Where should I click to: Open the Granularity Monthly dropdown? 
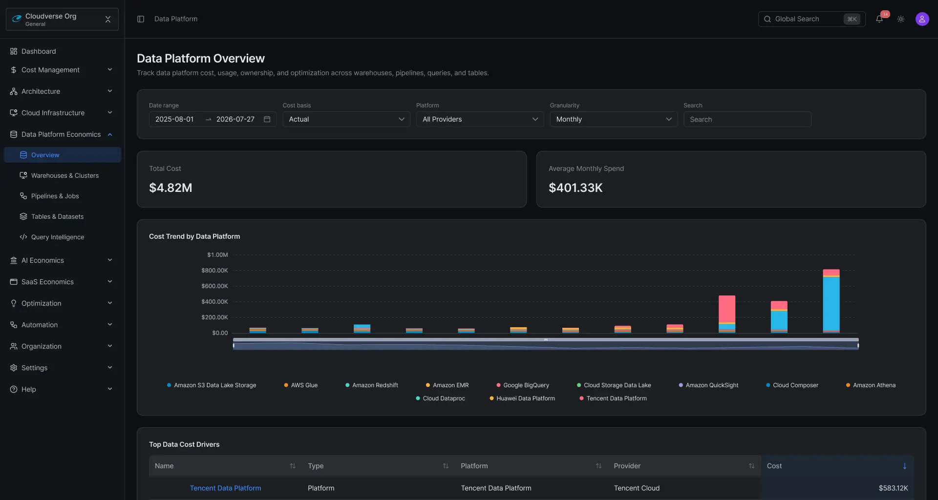click(613, 119)
